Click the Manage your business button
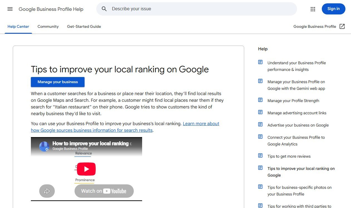Viewport: 351px width, 208px height. (58, 82)
